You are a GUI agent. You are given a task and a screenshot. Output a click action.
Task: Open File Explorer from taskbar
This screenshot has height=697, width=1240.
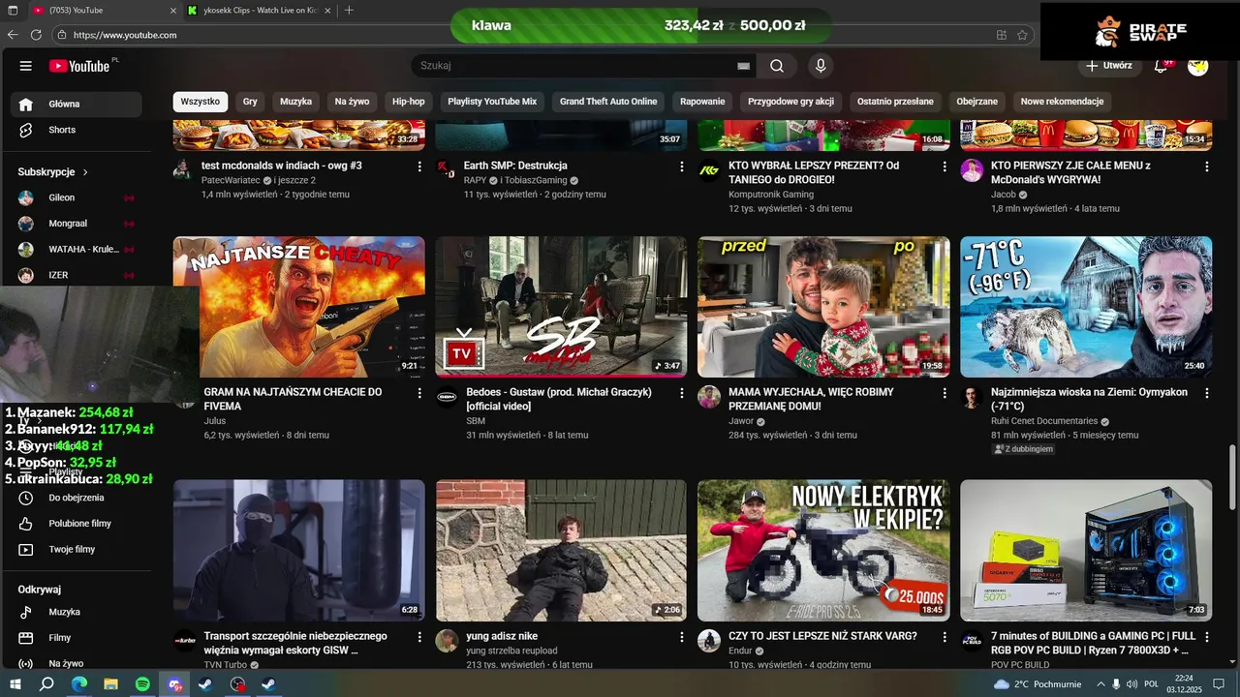(110, 684)
